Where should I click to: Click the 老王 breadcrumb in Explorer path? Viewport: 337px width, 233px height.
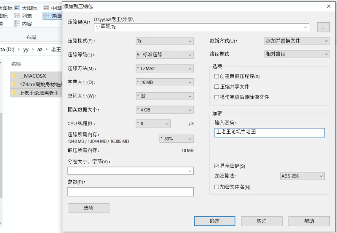point(56,50)
